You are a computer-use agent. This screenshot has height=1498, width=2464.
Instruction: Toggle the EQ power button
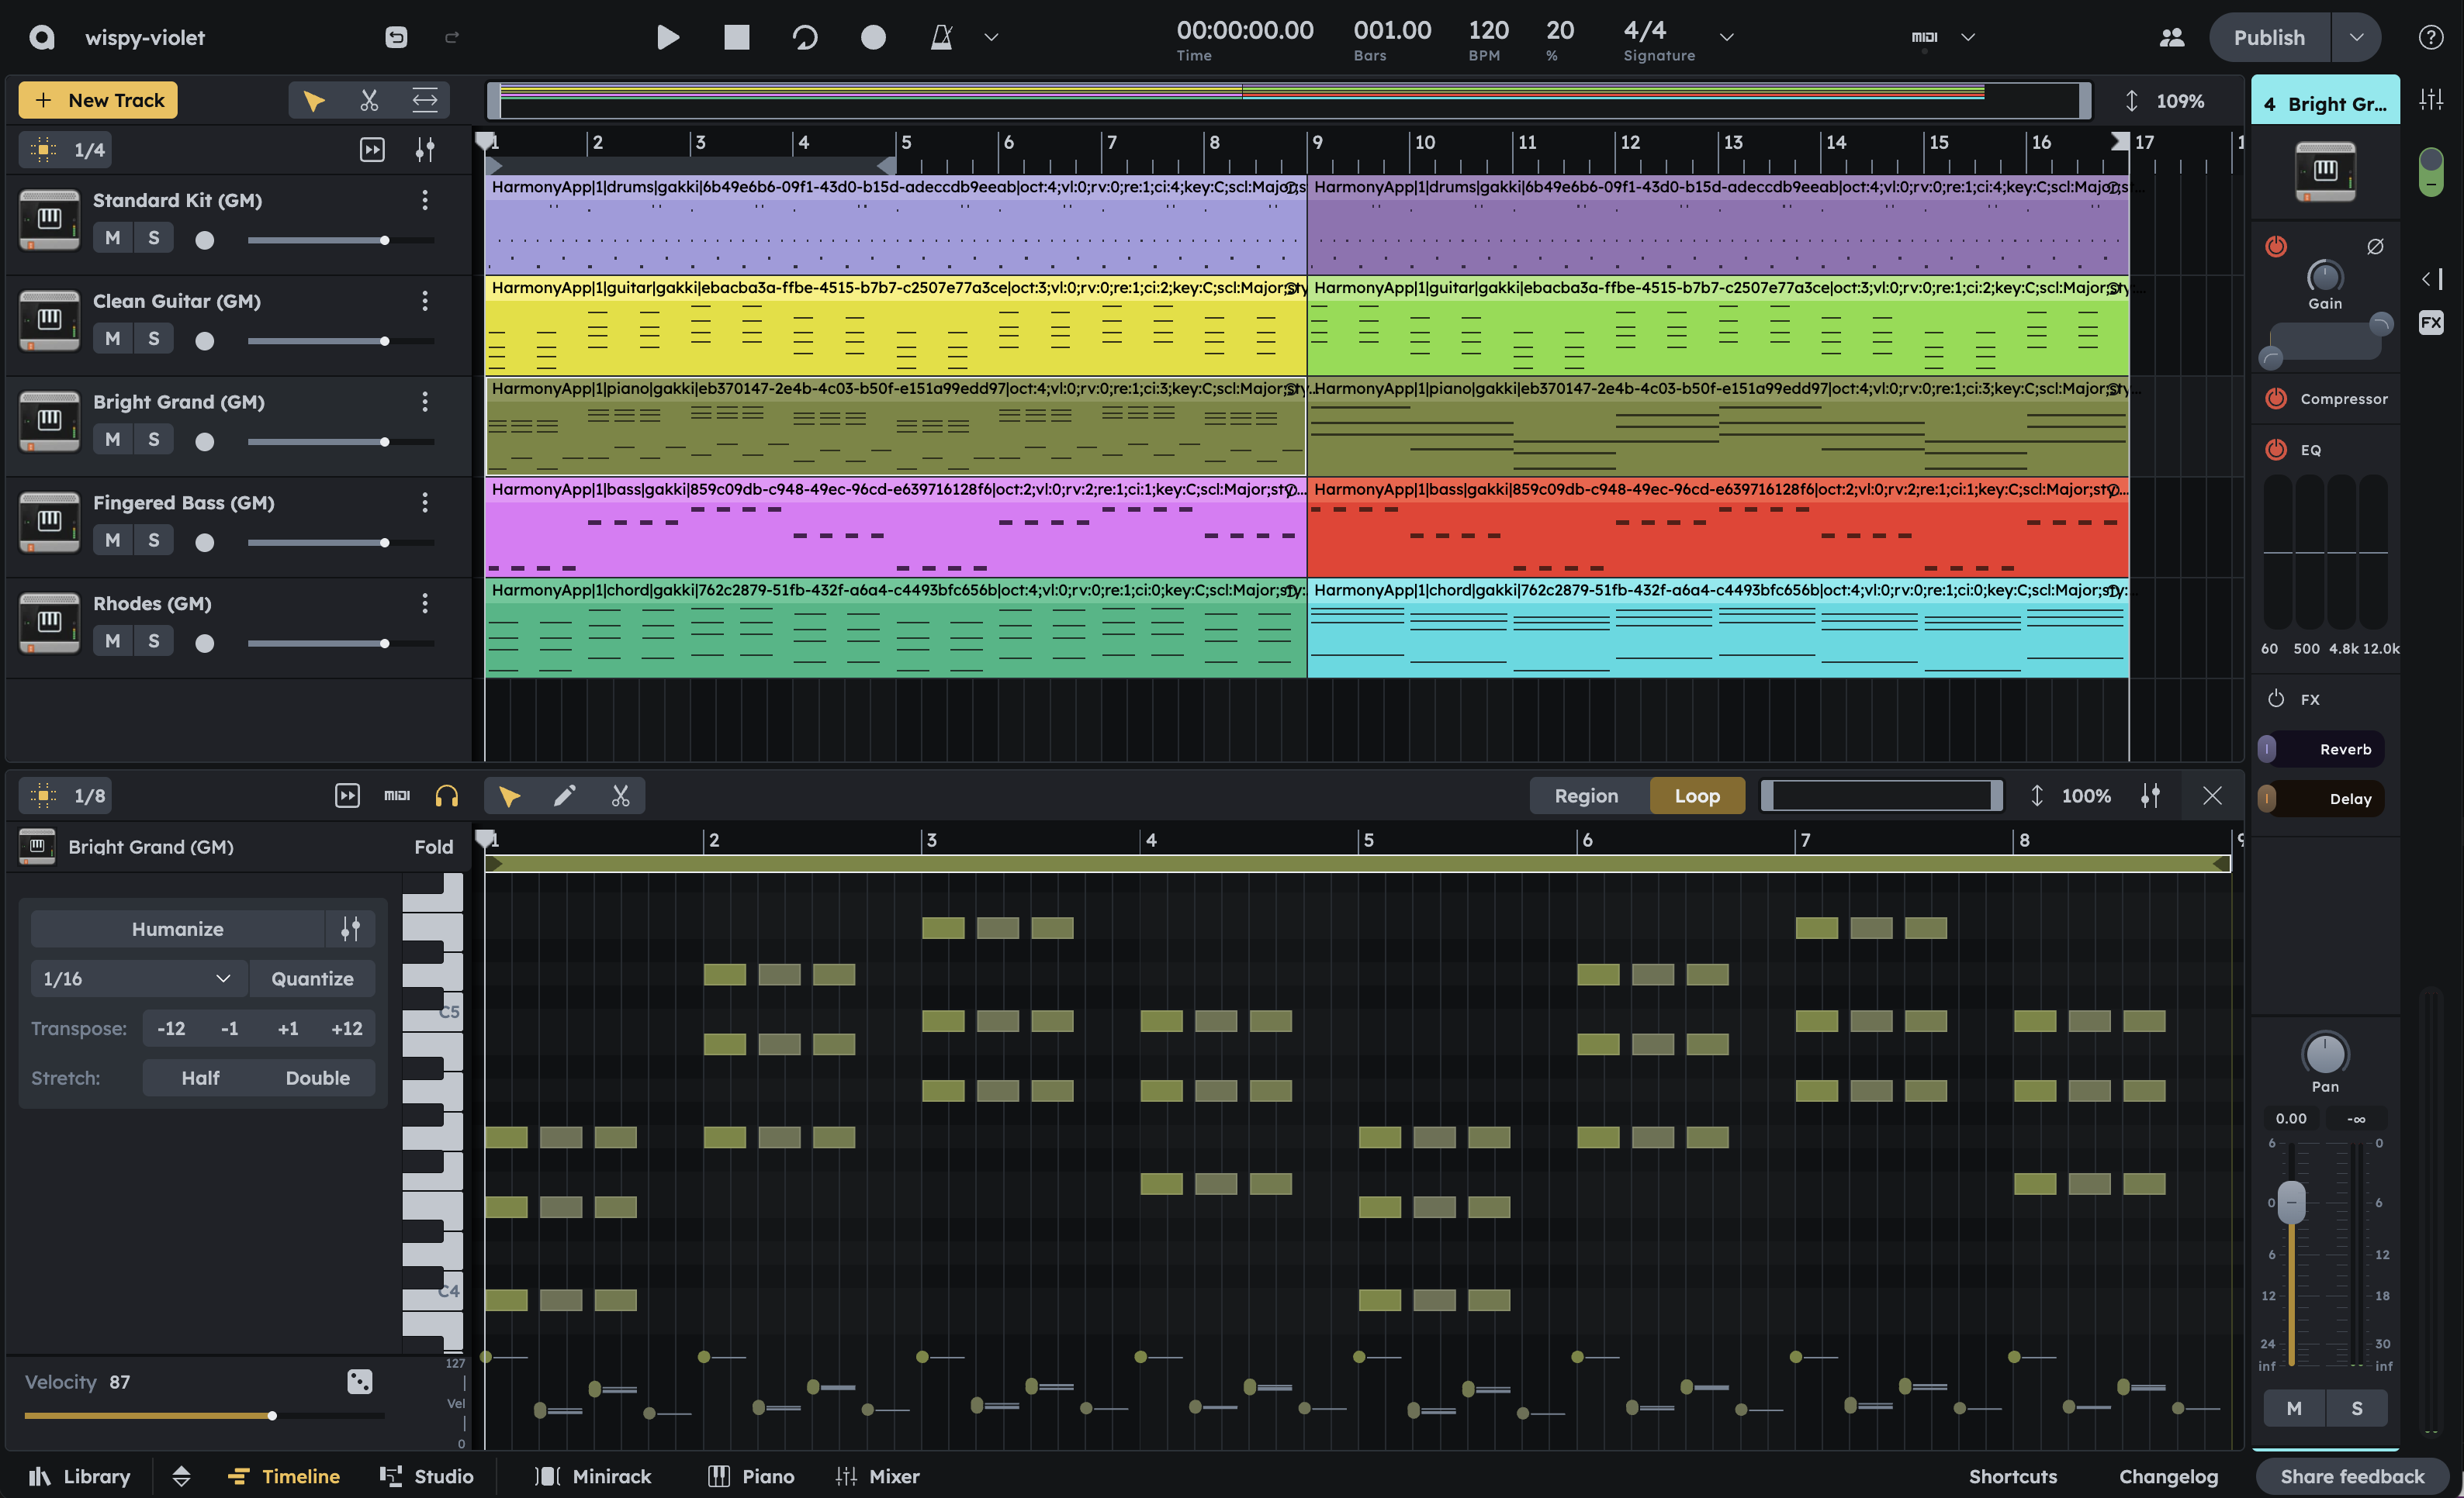tap(2276, 449)
